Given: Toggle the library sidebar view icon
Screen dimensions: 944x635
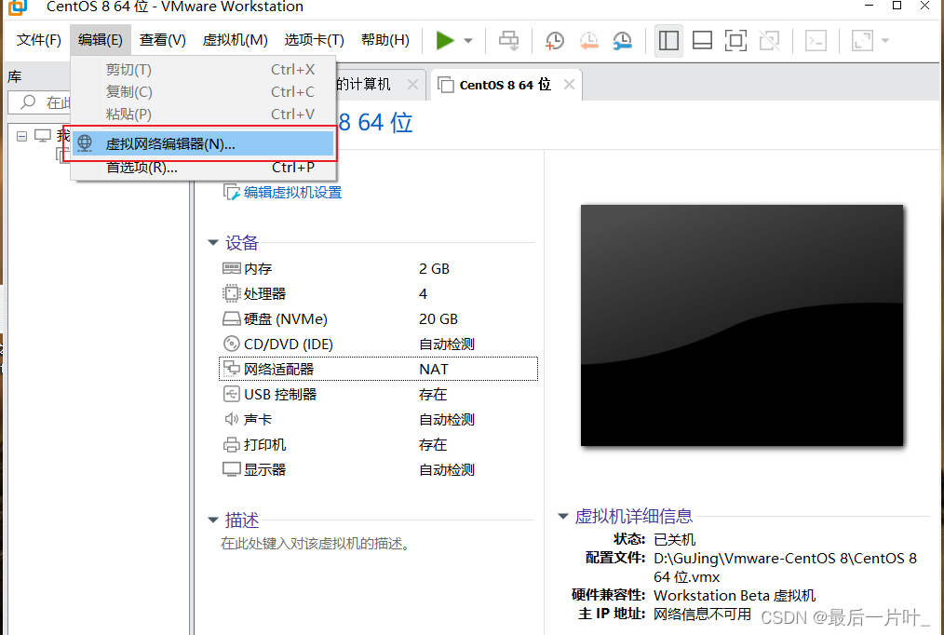Looking at the screenshot, I should (x=668, y=40).
